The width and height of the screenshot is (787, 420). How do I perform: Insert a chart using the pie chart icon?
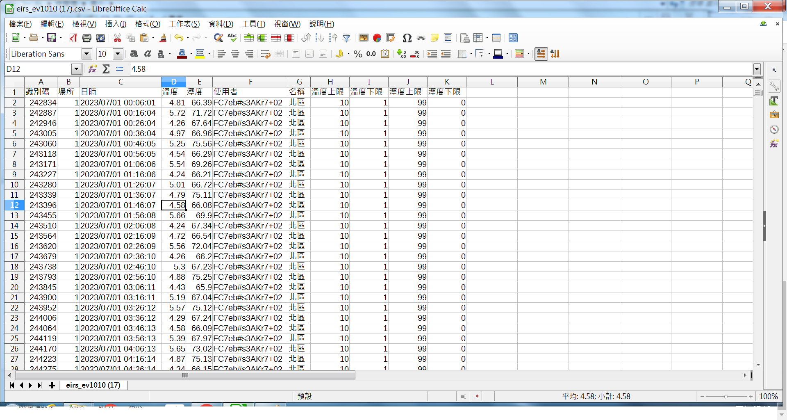tap(377, 38)
